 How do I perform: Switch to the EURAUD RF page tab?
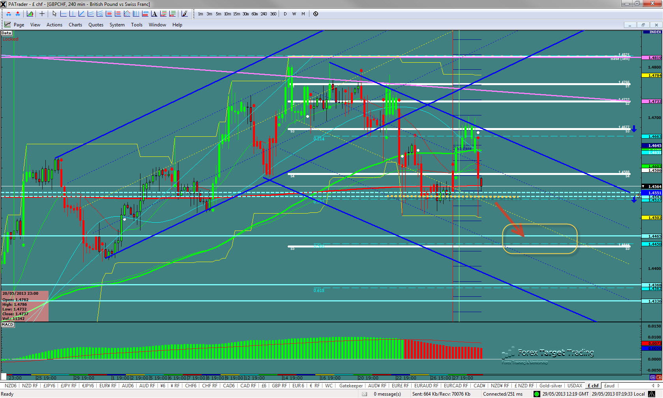pos(426,386)
